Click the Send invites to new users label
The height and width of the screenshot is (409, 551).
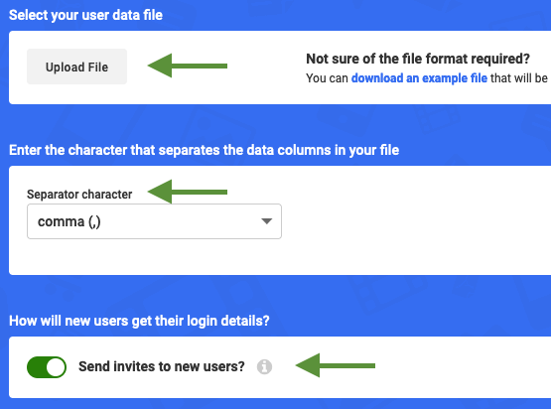tap(161, 366)
